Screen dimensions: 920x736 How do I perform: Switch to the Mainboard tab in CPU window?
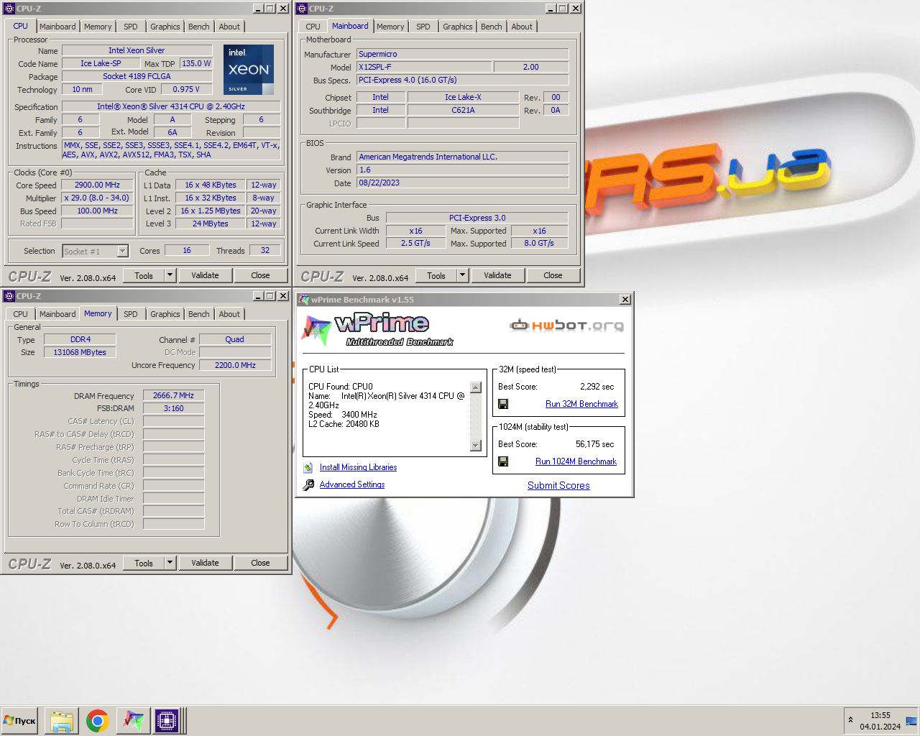tap(57, 27)
